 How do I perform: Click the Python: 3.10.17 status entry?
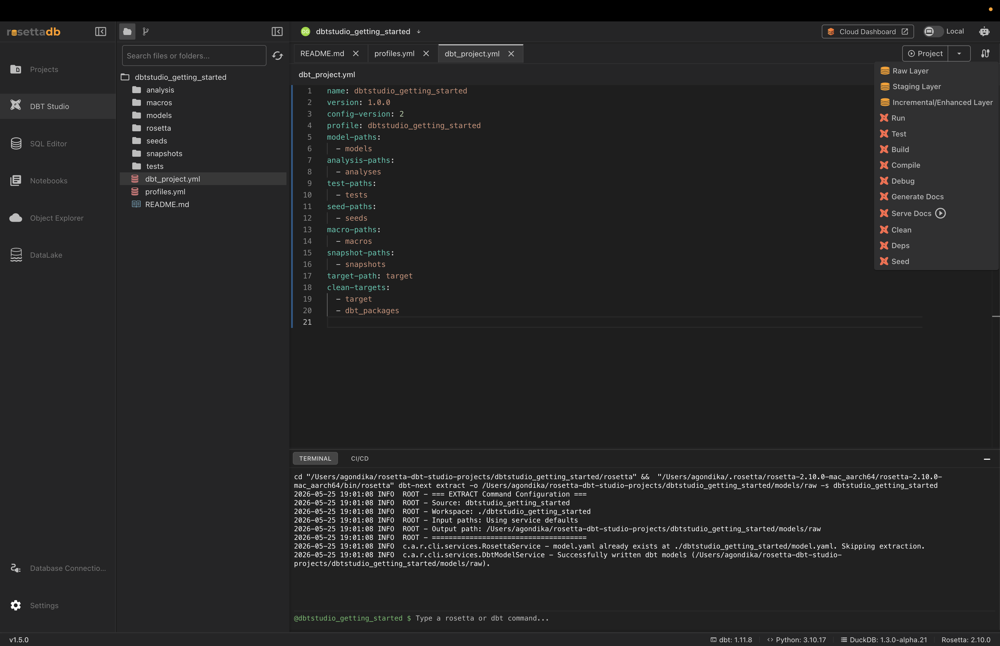pyautogui.click(x=796, y=640)
